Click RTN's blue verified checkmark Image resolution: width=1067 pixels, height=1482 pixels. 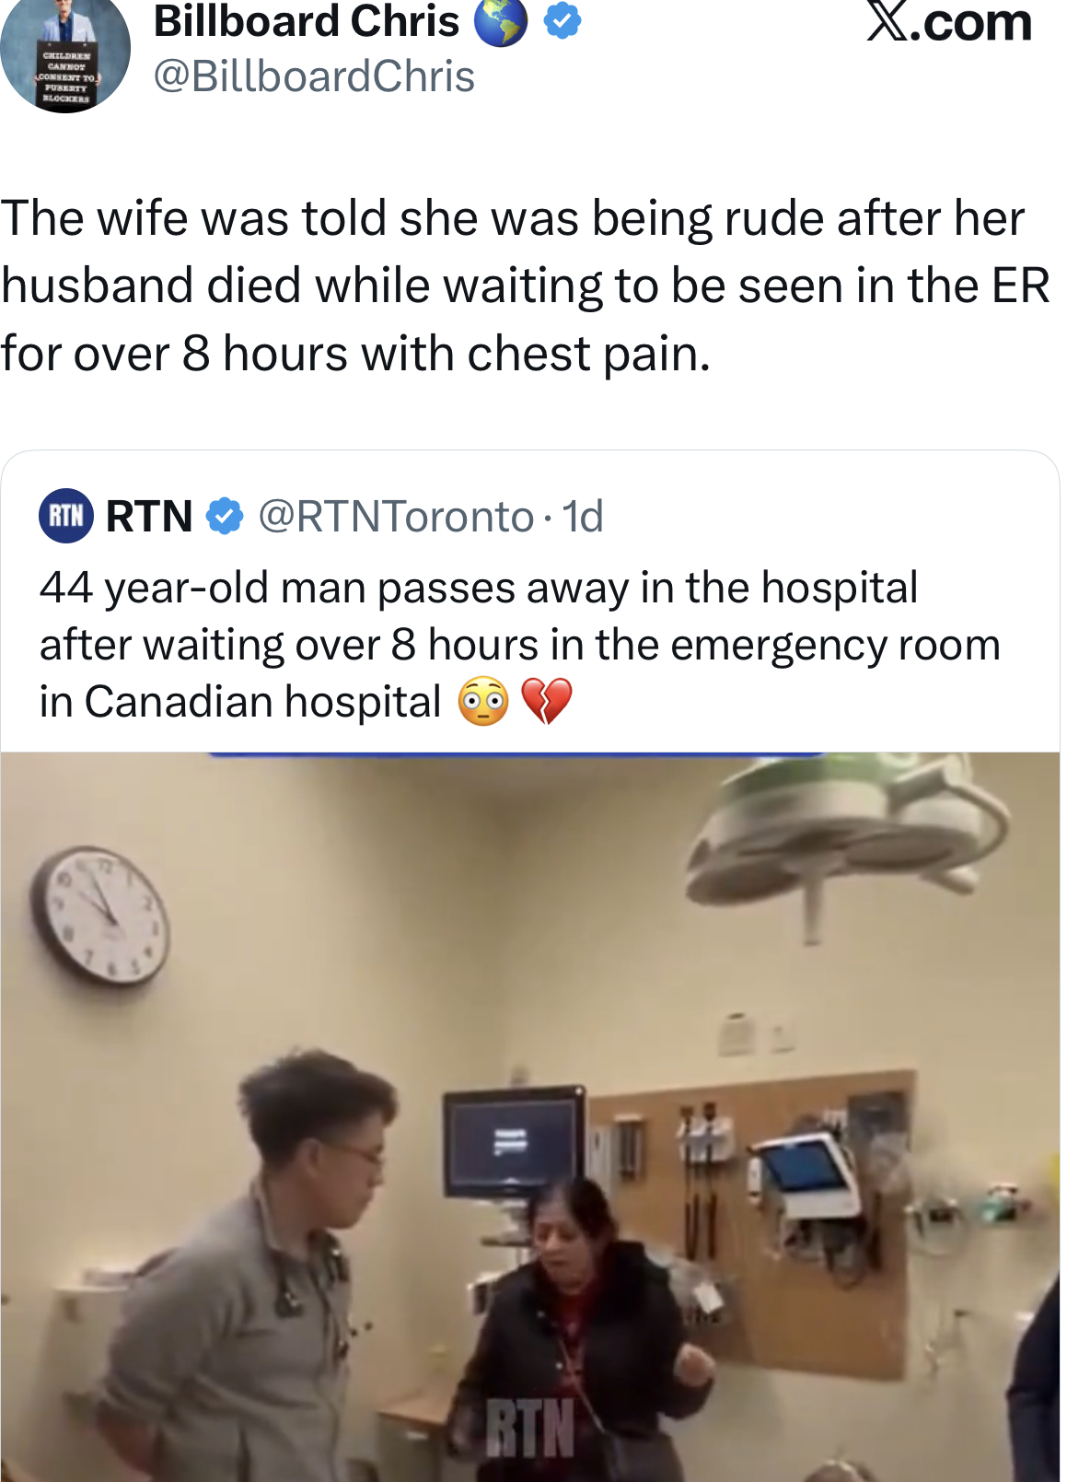(225, 516)
